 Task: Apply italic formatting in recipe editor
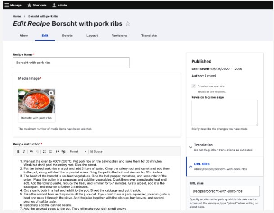click(x=23, y=151)
